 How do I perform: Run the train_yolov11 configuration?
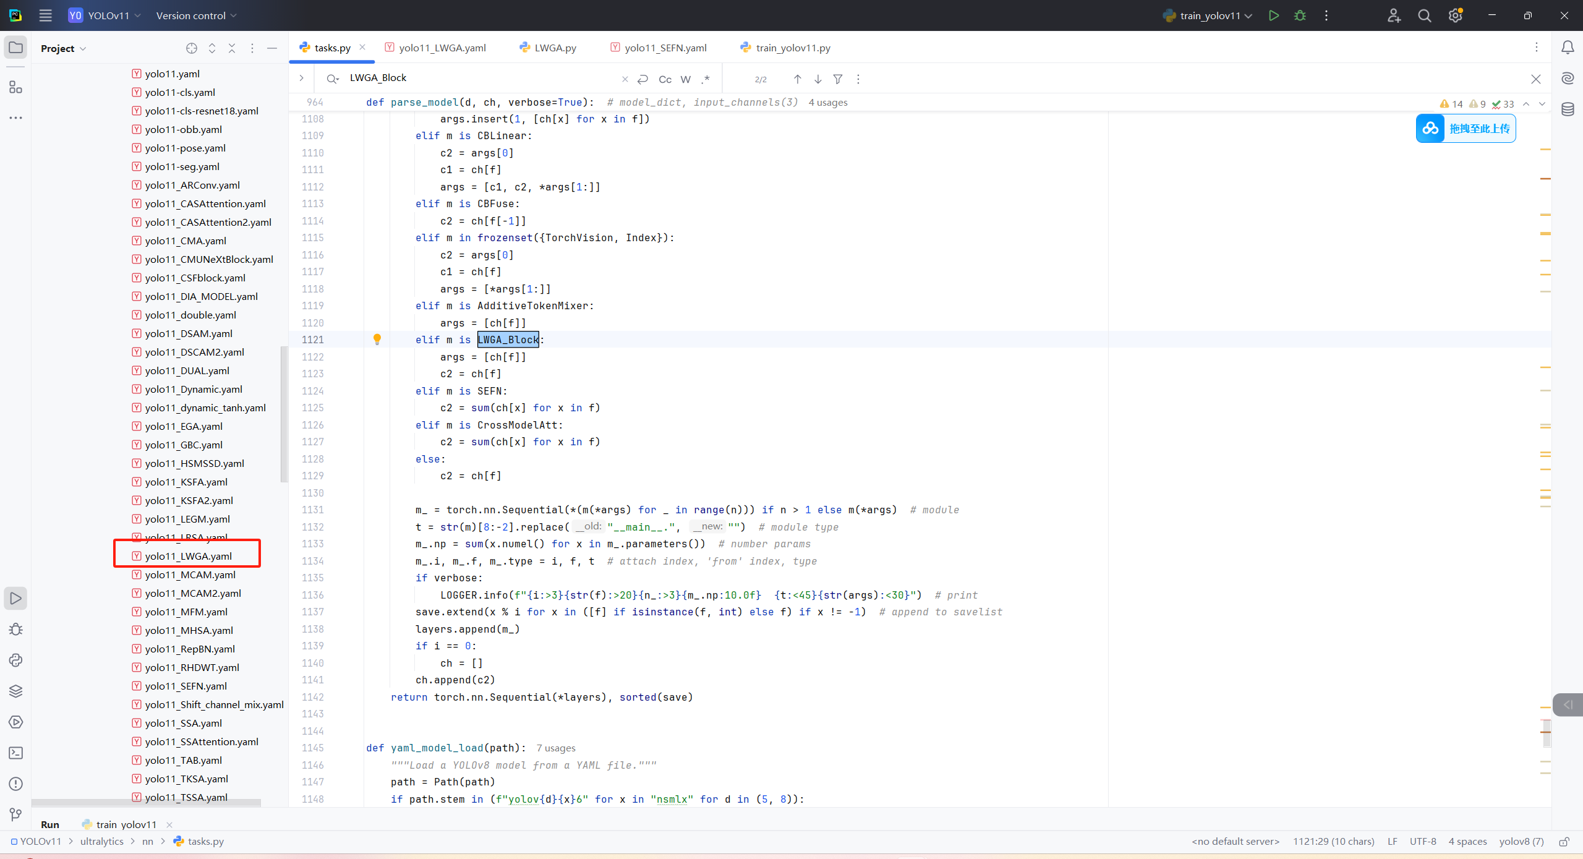[1273, 15]
